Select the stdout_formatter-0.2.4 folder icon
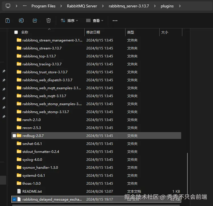This screenshot has height=206, width=213. point(19,151)
